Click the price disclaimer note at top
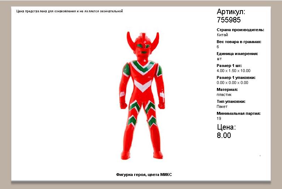 pyautogui.click(x=70, y=11)
